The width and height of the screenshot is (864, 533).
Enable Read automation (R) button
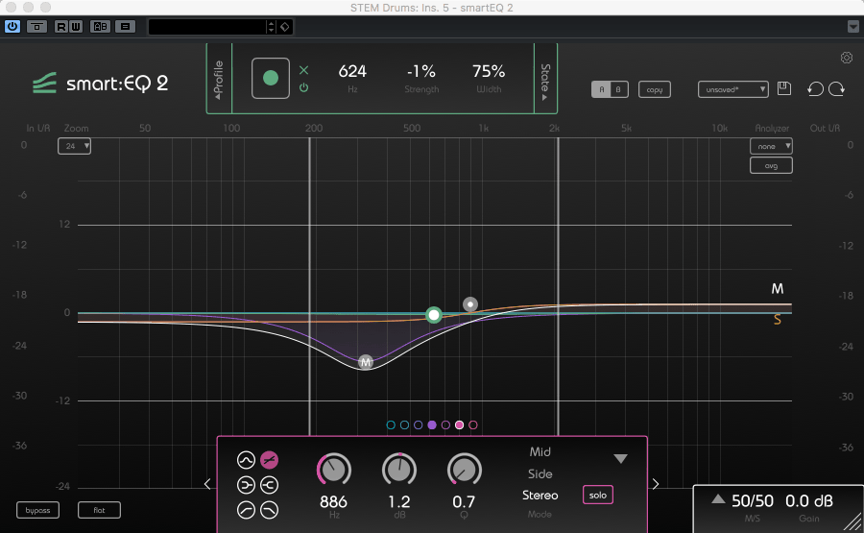[x=61, y=26]
